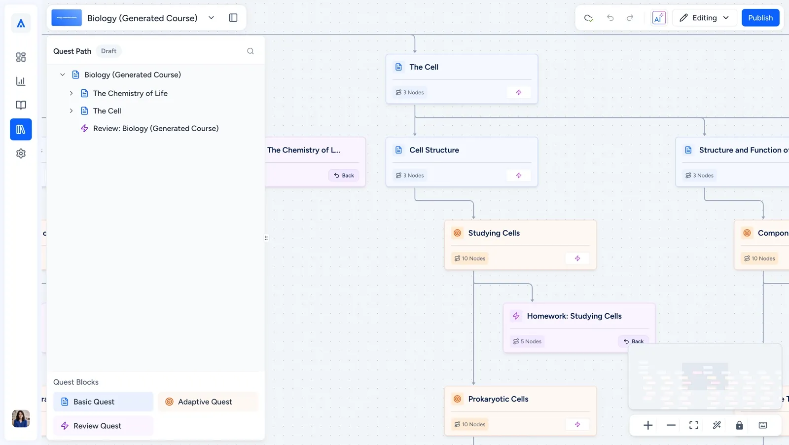Select the library books icon in sidebar
This screenshot has height=445, width=789.
(21, 129)
